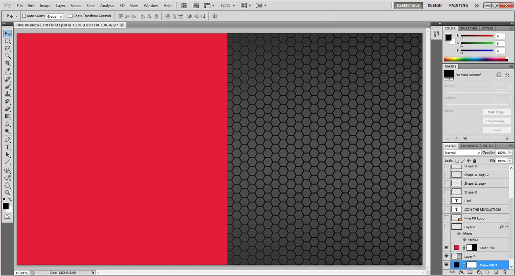This screenshot has width=516, height=276.
Task: Select the Horizontal Type tool
Action: (7, 147)
